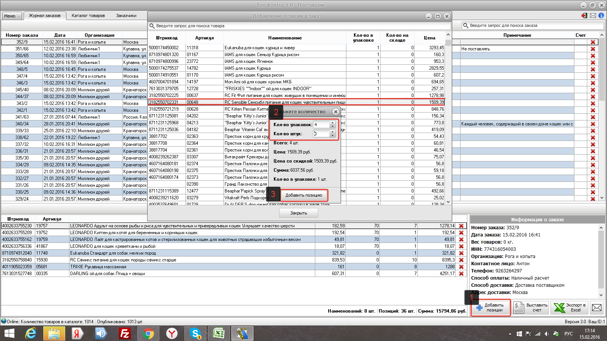Select Mon Ami для кошек кролик row
Image resolution: width=607 pixels, height=341 pixels.
click(296, 82)
